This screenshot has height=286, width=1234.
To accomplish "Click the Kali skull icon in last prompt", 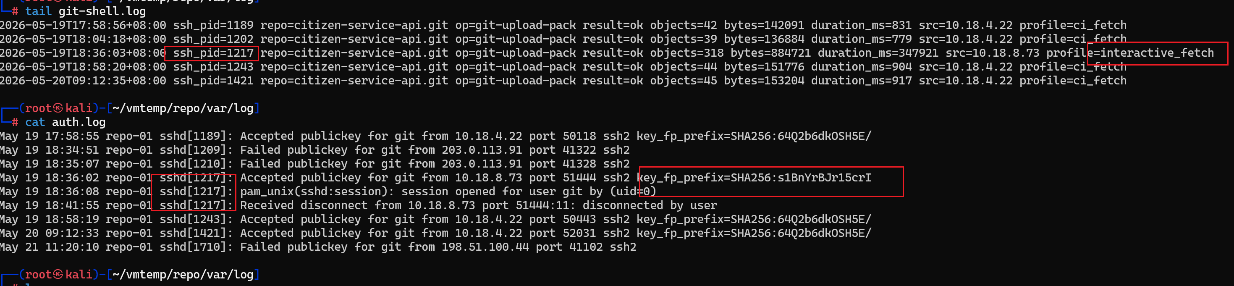I will click(x=58, y=275).
